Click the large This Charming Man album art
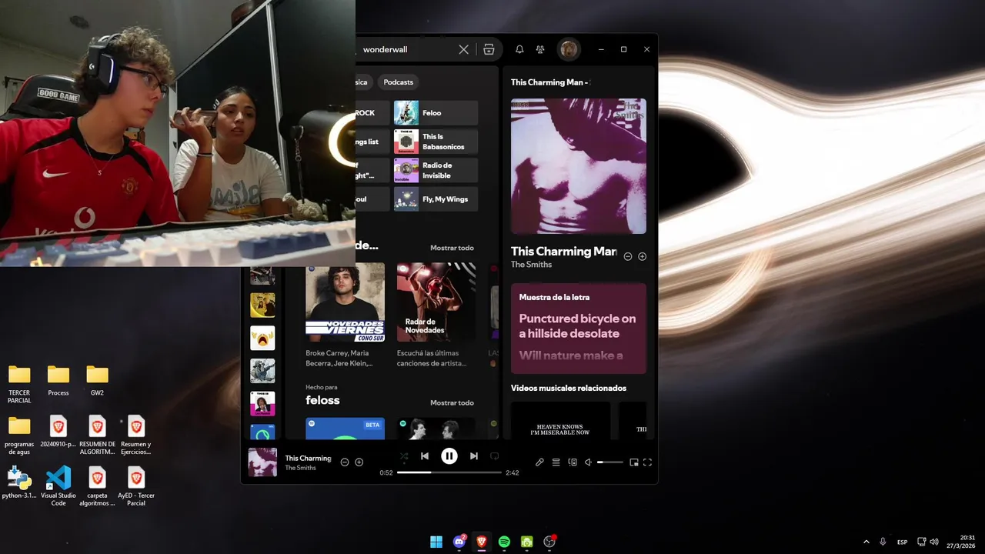Viewport: 985px width, 554px height. [579, 166]
